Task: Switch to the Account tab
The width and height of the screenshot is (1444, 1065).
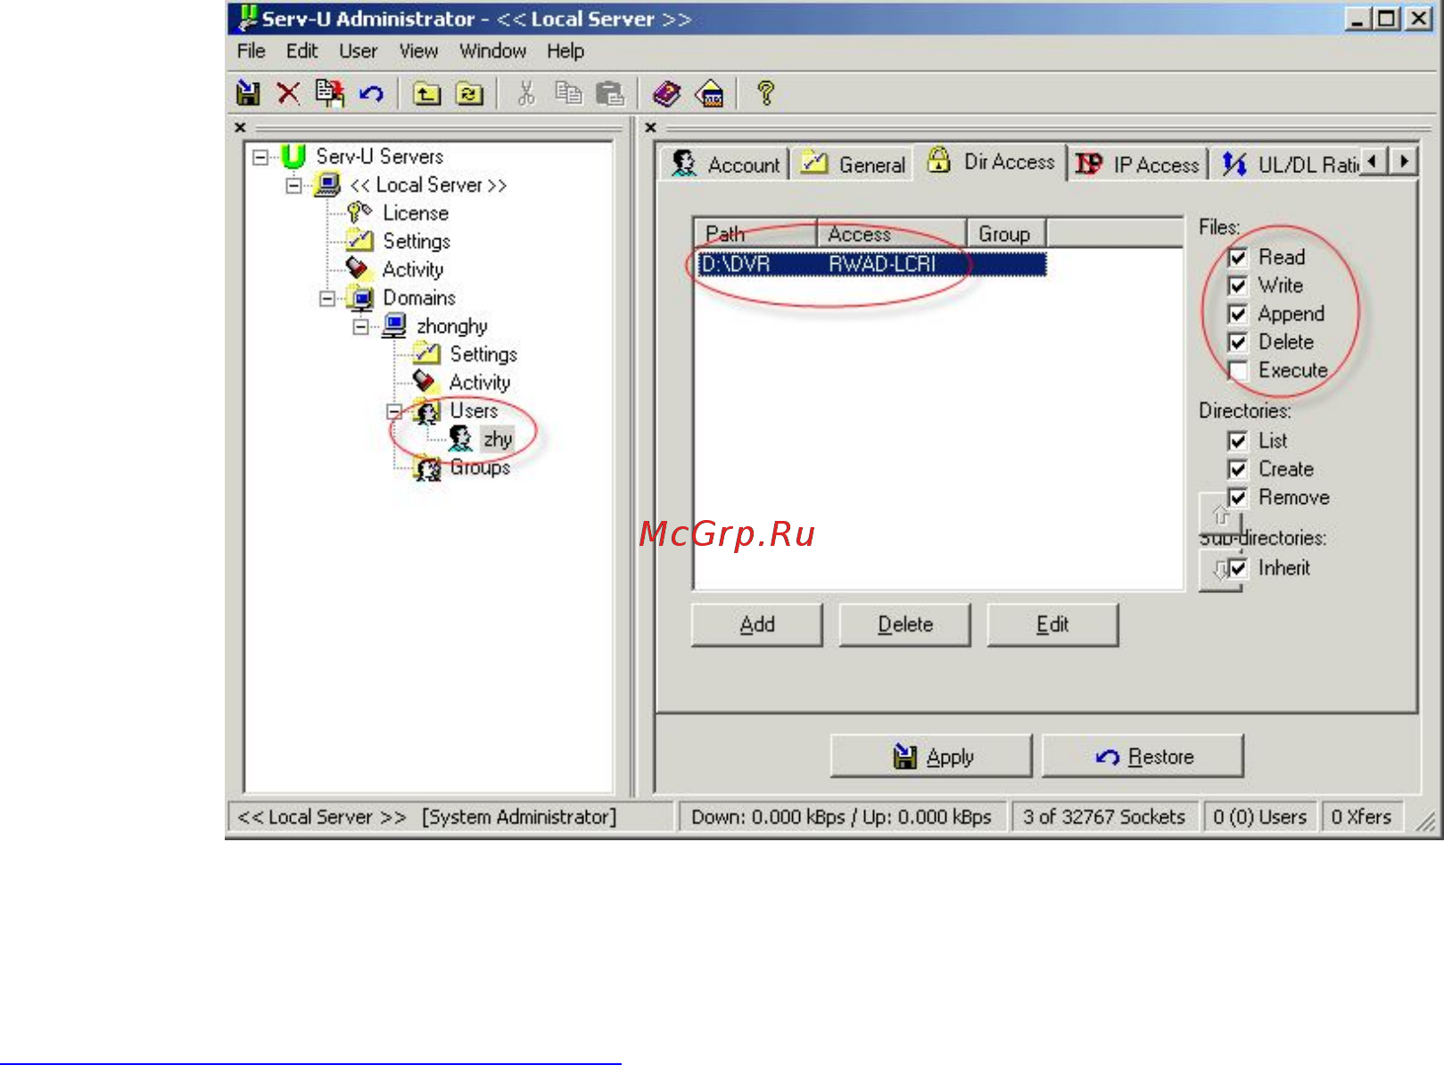Action: (x=726, y=164)
